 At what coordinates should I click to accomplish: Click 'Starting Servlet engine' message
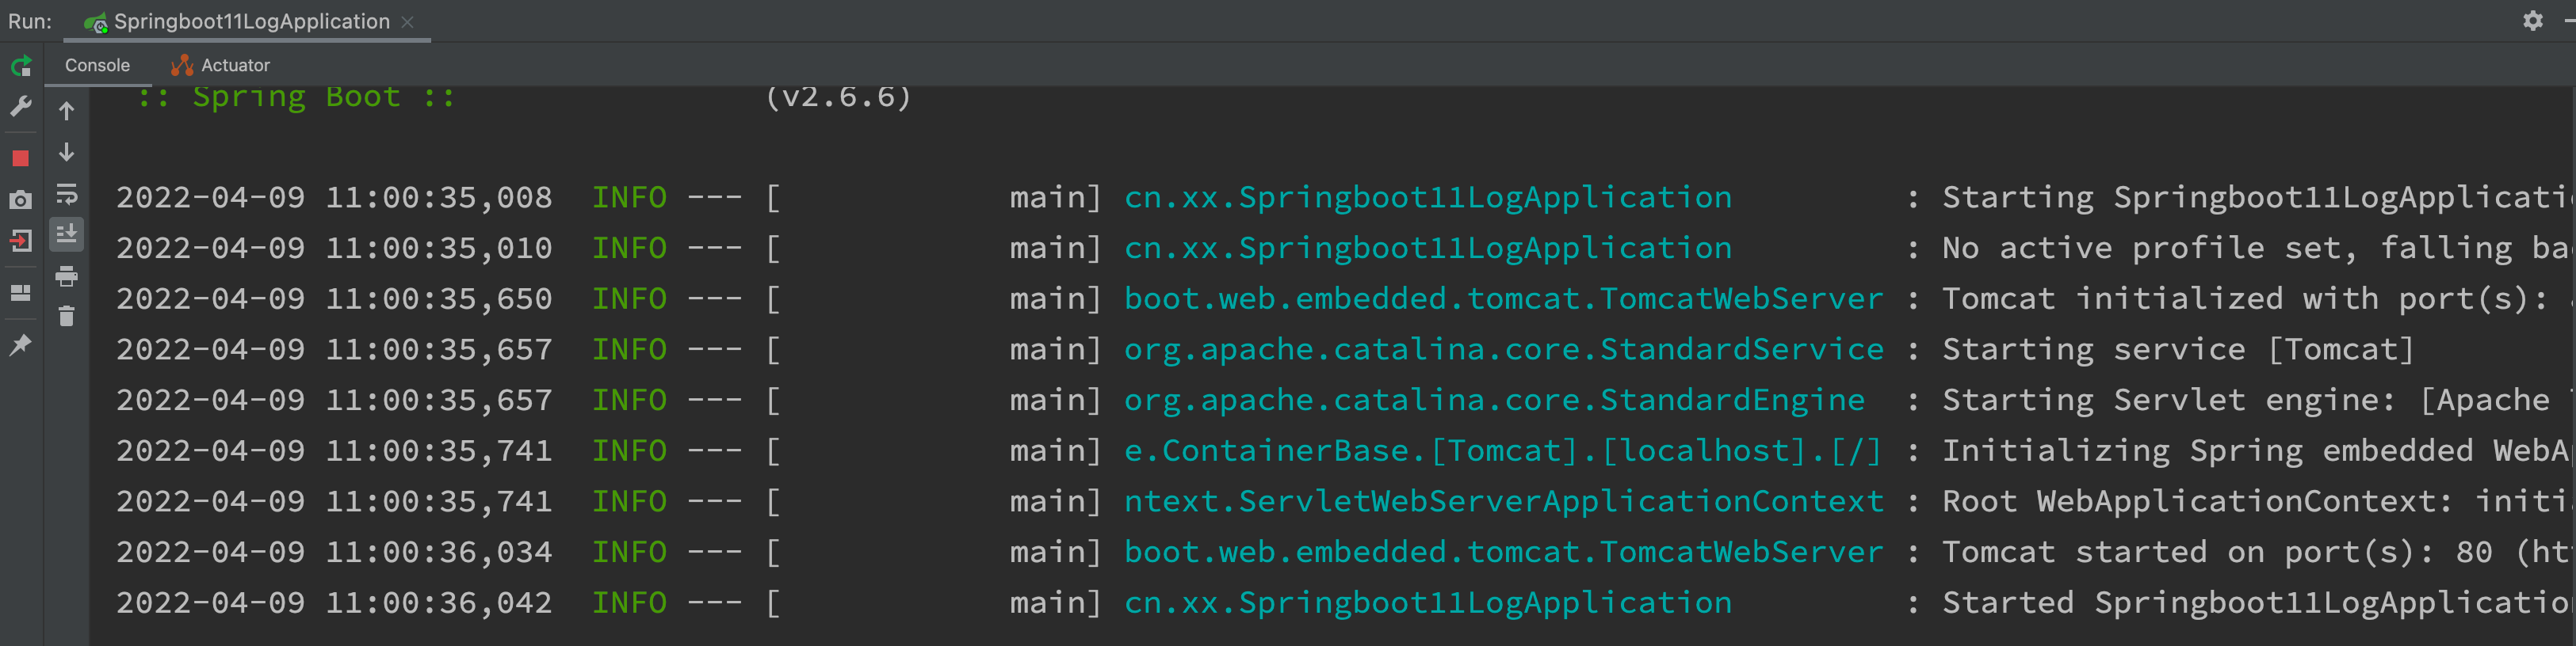tap(2168, 401)
